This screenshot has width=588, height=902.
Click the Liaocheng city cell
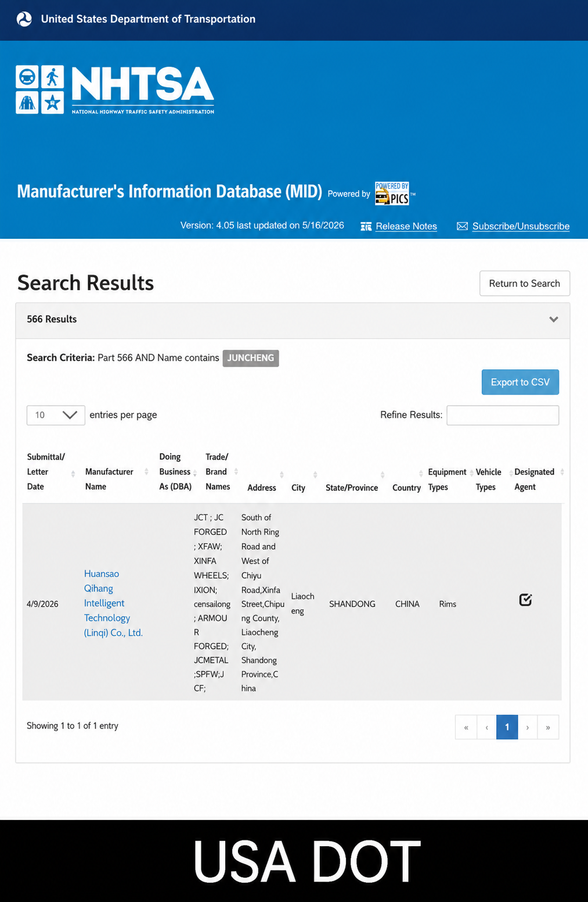click(302, 603)
